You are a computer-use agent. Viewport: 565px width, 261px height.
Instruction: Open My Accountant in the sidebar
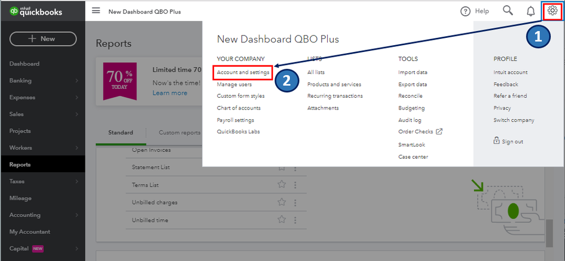click(30, 232)
